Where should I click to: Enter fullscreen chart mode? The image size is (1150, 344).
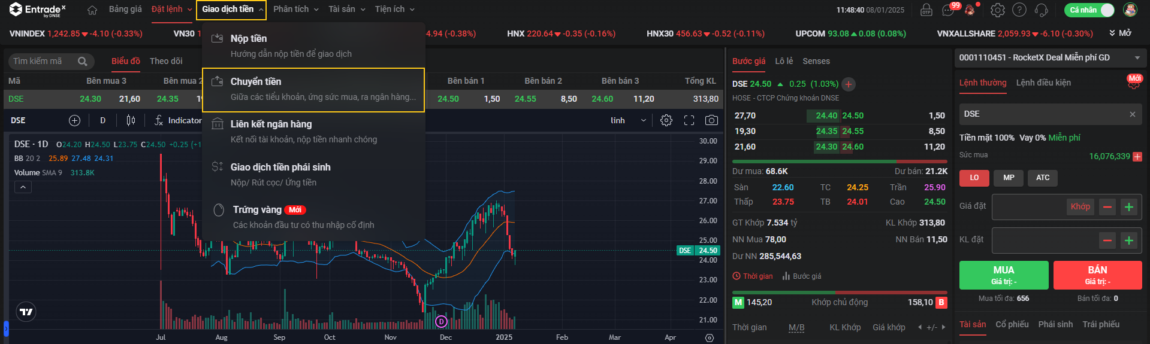[689, 120]
